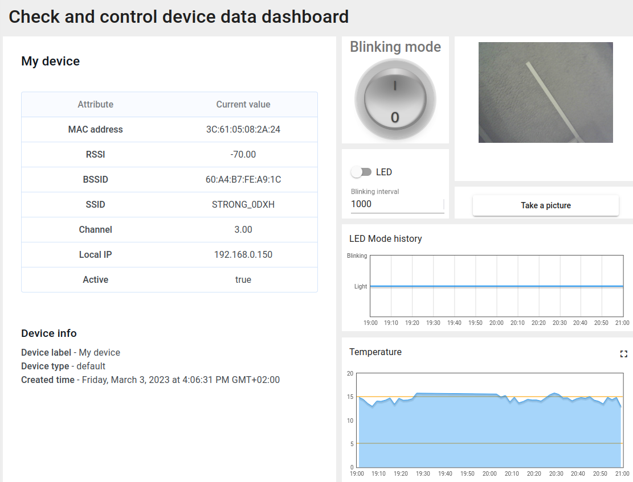
Task: Select the SSID row STRONG_0DXH
Action: [169, 205]
